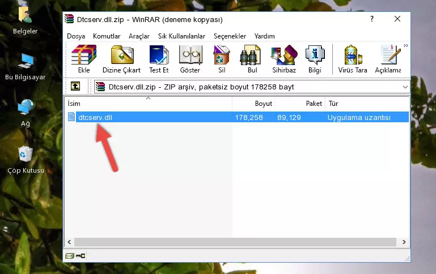Click the Uygulama uzantısı type cell

click(359, 117)
